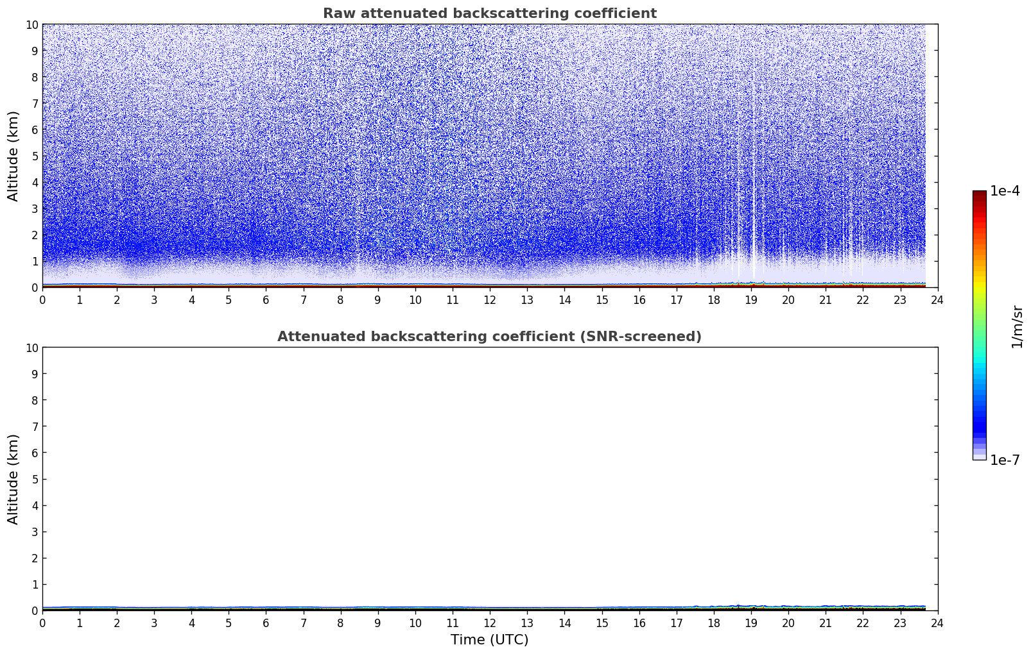
Task: Click the 2 km tick on the top plot
Action: point(35,235)
